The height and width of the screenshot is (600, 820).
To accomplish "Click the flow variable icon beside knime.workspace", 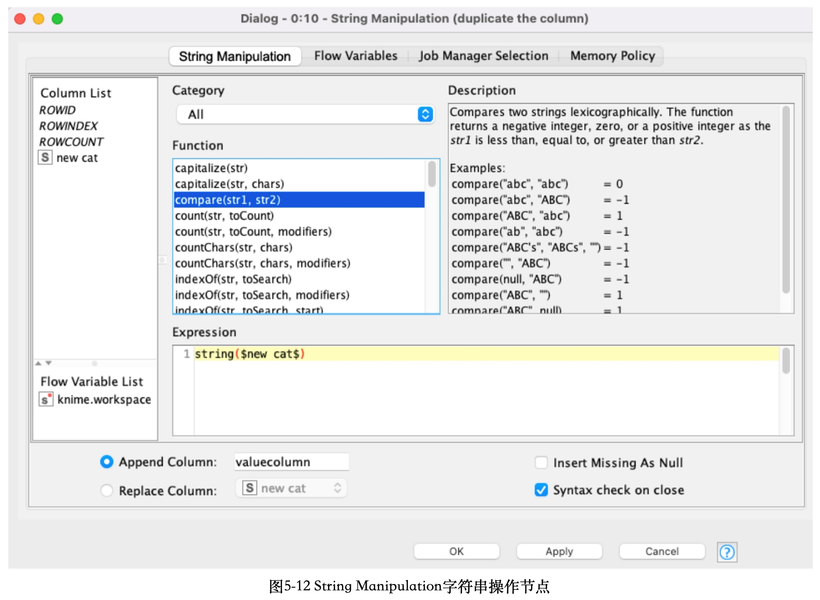I will (x=46, y=399).
